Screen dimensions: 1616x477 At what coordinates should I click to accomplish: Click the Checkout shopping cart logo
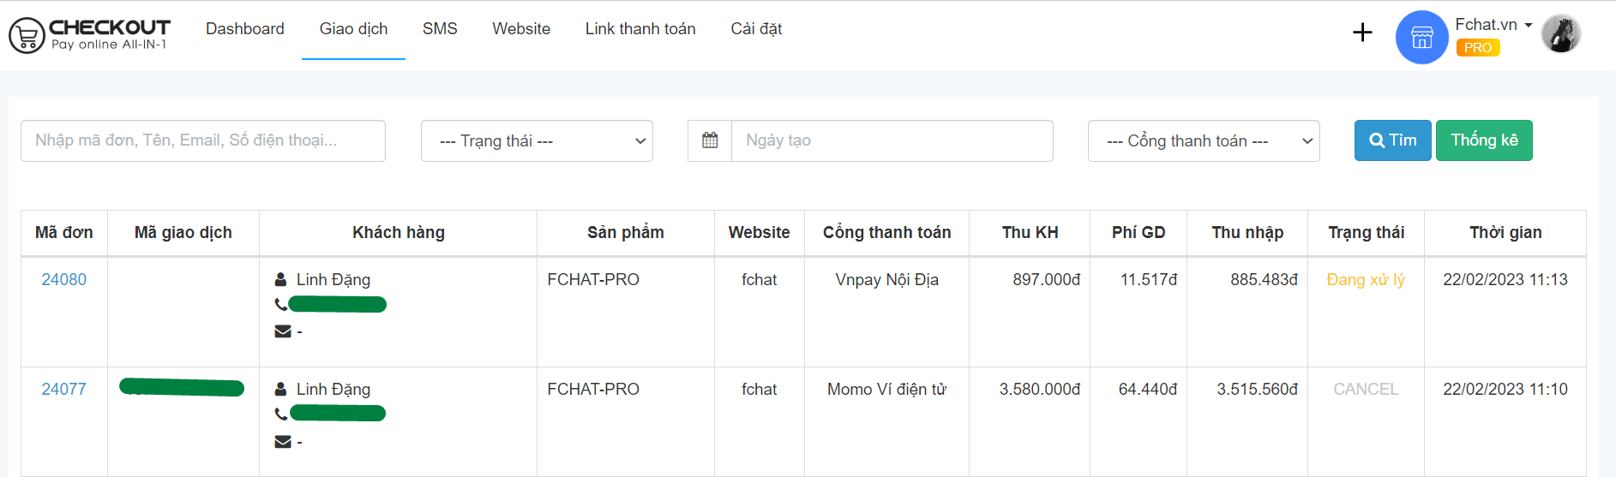[x=27, y=36]
